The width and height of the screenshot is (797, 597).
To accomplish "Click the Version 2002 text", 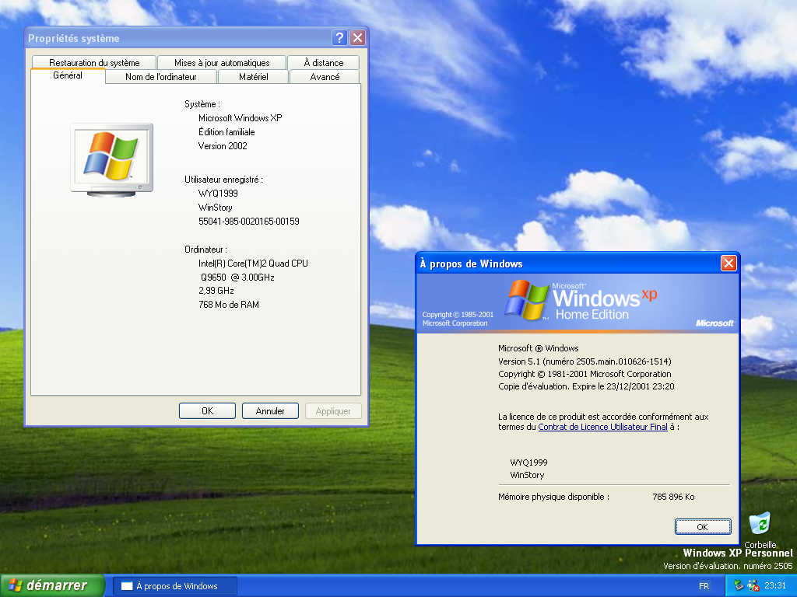I will click(x=223, y=146).
